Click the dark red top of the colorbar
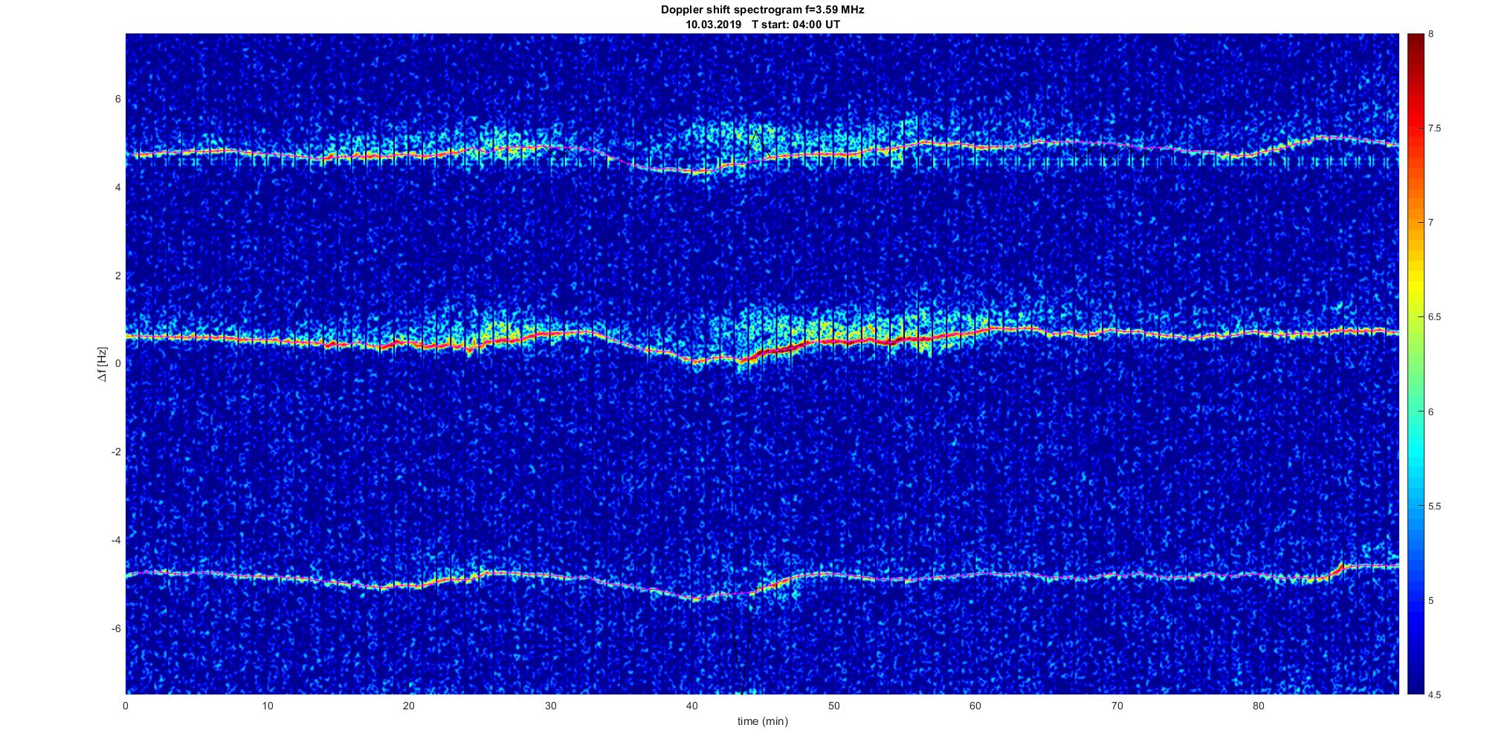The image size is (1487, 745). pyautogui.click(x=1415, y=45)
